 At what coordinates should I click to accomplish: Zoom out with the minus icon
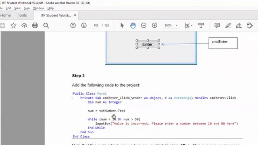144,25
